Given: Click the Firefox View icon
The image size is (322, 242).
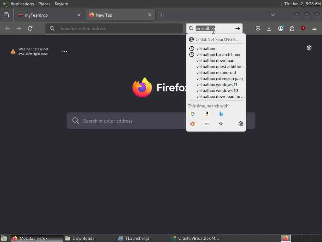Looking at the screenshot, I should 6,15.
